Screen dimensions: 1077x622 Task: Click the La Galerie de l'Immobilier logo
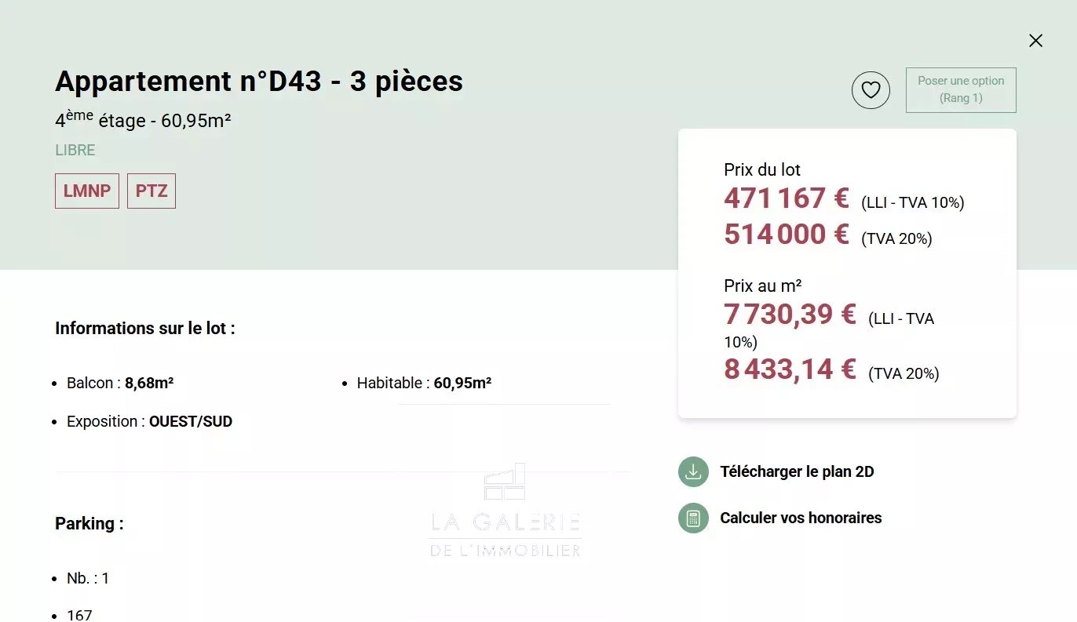505,510
